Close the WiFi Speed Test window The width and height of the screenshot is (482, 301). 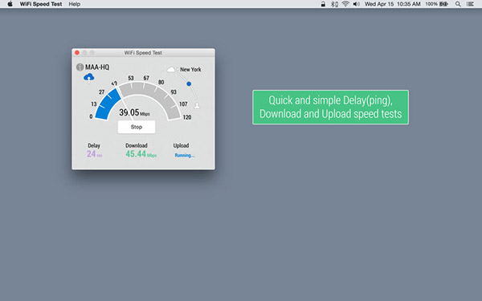[x=77, y=52]
